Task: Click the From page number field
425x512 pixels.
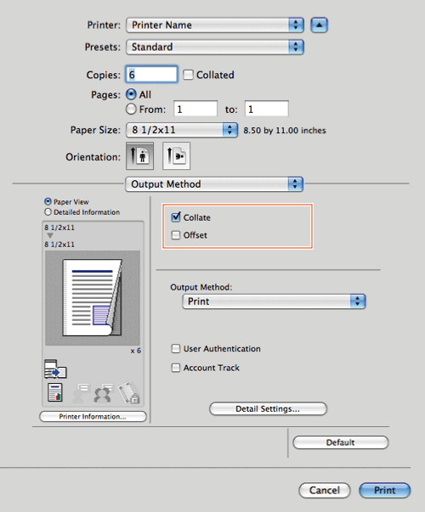Action: click(x=195, y=109)
